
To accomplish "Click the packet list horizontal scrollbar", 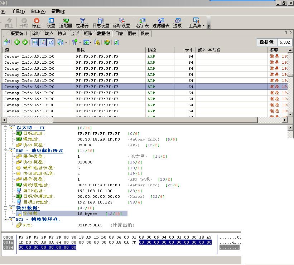I will pyautogui.click(x=143, y=120).
